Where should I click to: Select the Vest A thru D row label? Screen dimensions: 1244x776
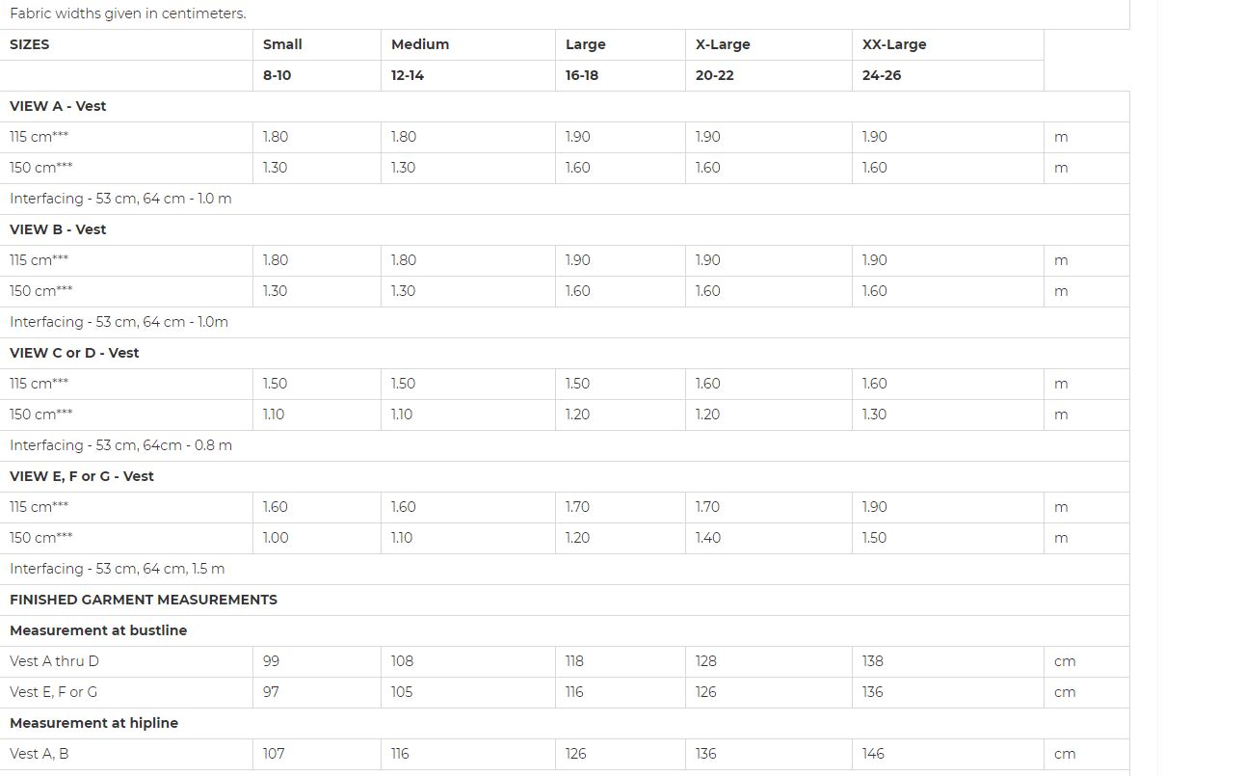pyautogui.click(x=54, y=661)
